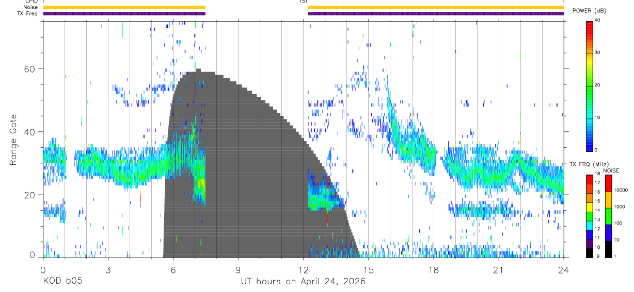This screenshot has width=634, height=292.
Task: Click the second yellow Noise bar segment after 12 UT
Action: click(436, 7)
